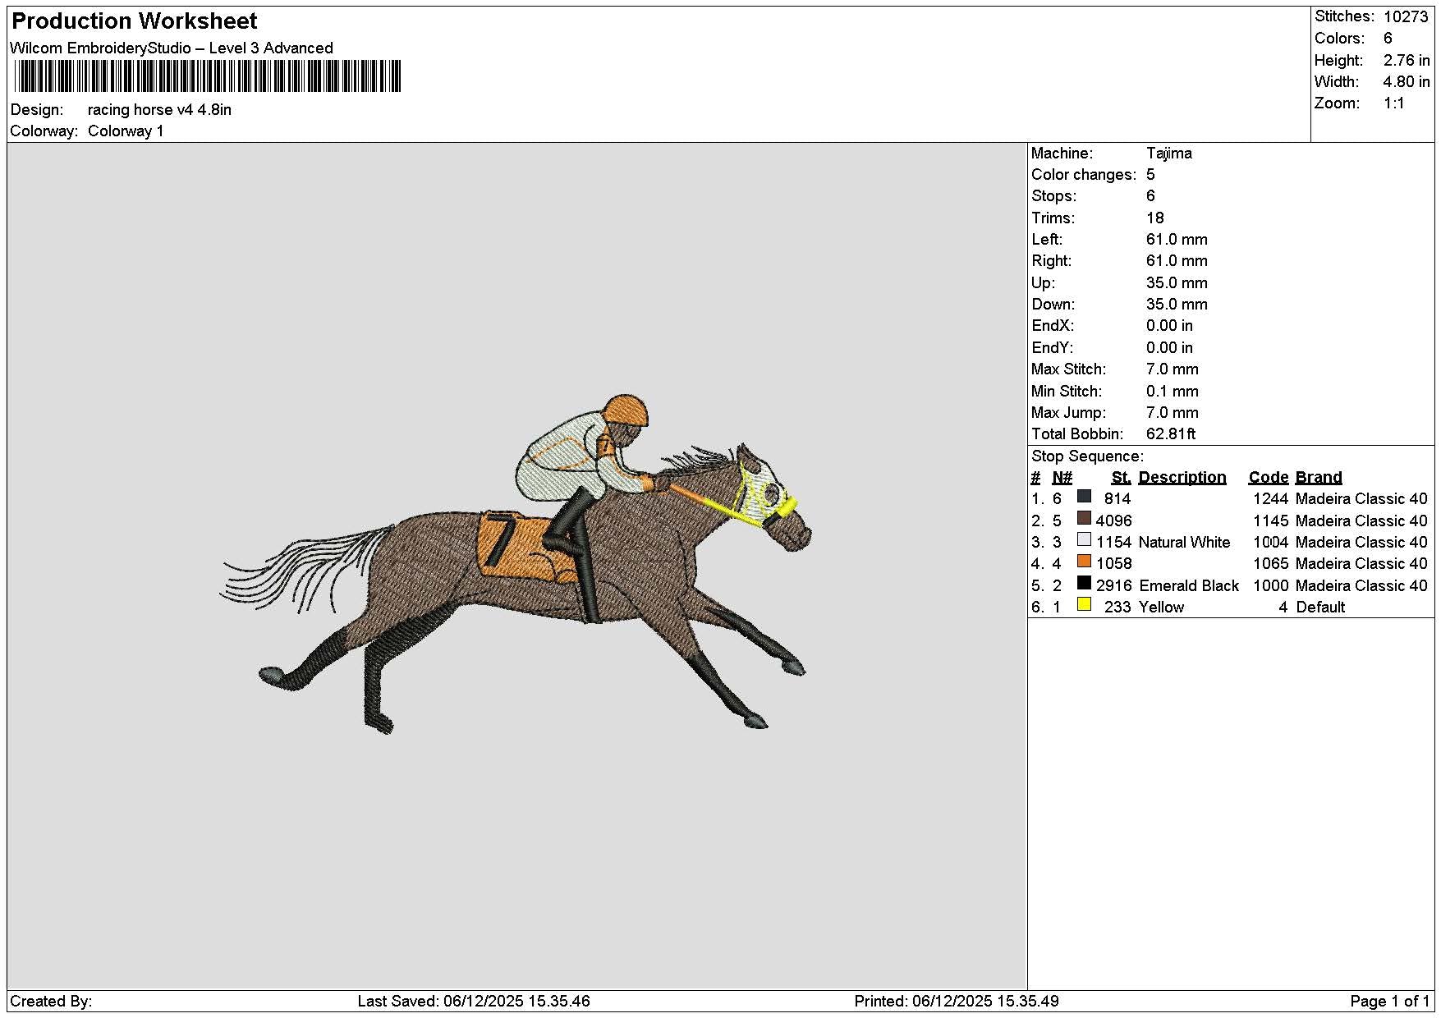This screenshot has height=1018, width=1441.
Task: Click the Machine value Tajima
Action: [x=1169, y=153]
